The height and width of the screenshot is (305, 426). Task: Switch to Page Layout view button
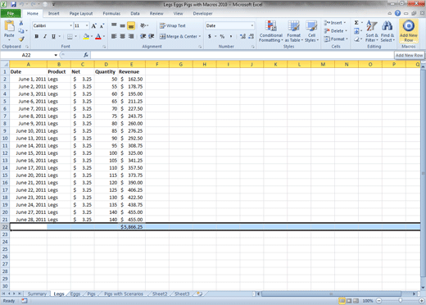click(349, 301)
